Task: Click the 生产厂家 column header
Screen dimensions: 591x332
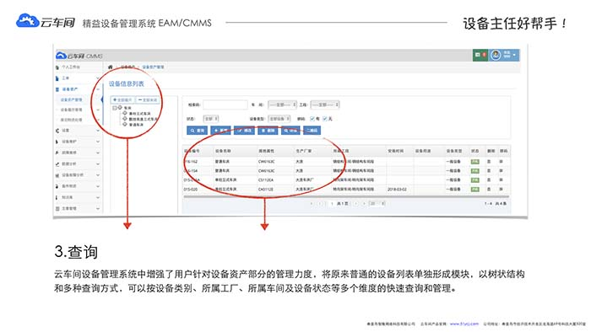Action: pyautogui.click(x=303, y=151)
